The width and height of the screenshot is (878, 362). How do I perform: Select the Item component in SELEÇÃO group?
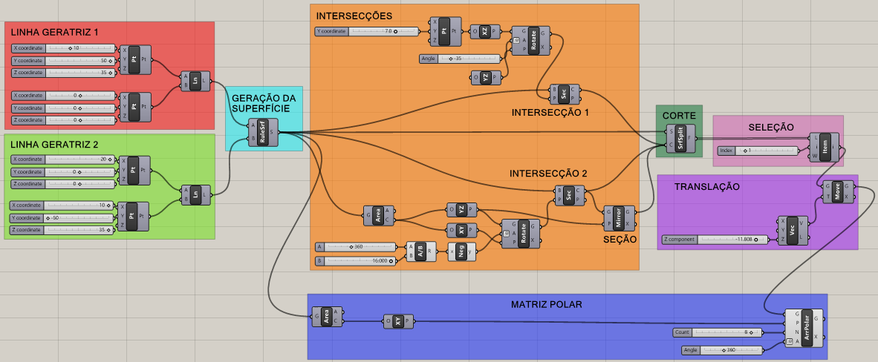825,146
